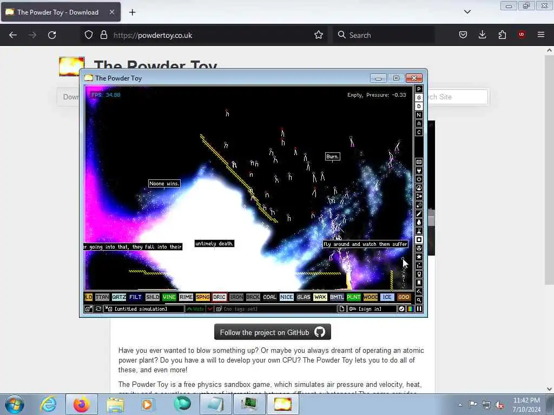Select The Powder Toy - Download tab

coord(61,12)
